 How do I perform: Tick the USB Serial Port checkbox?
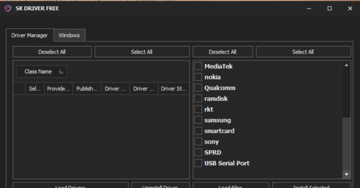click(x=198, y=163)
